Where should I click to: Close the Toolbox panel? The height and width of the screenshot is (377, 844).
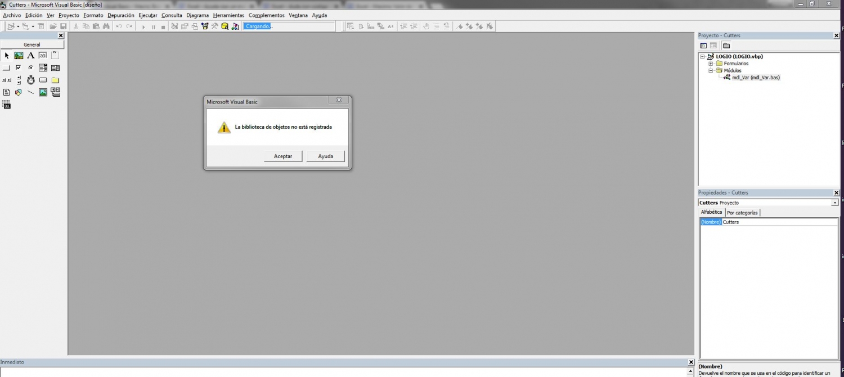click(61, 35)
